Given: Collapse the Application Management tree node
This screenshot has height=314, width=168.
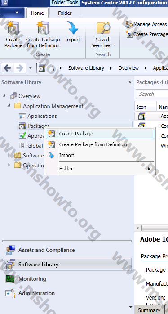Looking at the screenshot, I should point(9,106).
